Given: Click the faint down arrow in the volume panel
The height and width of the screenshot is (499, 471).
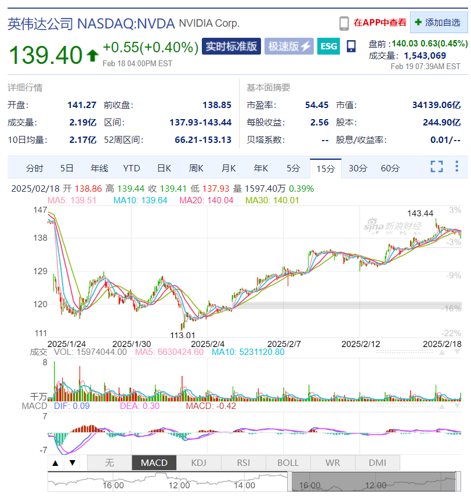Looking at the screenshot, I should point(457,352).
